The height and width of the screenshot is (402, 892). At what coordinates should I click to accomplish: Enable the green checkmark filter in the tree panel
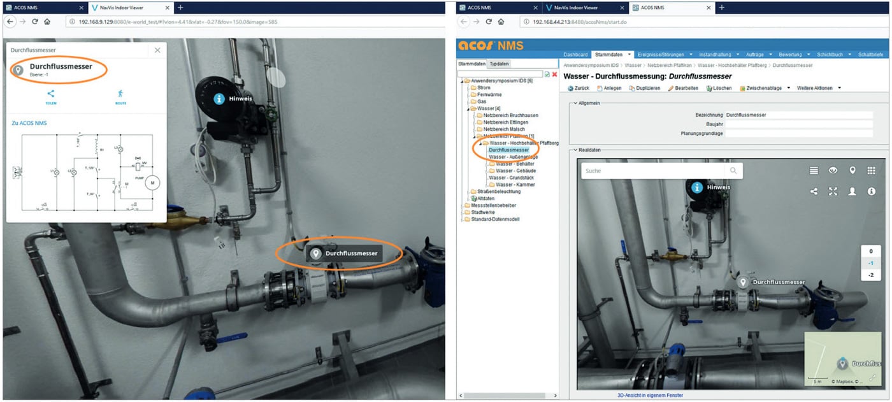click(548, 73)
